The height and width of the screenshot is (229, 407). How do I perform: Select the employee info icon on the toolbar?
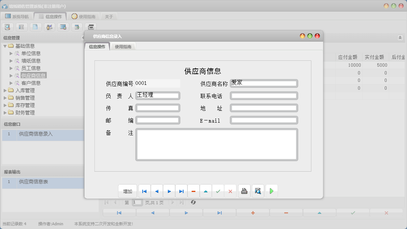49,27
